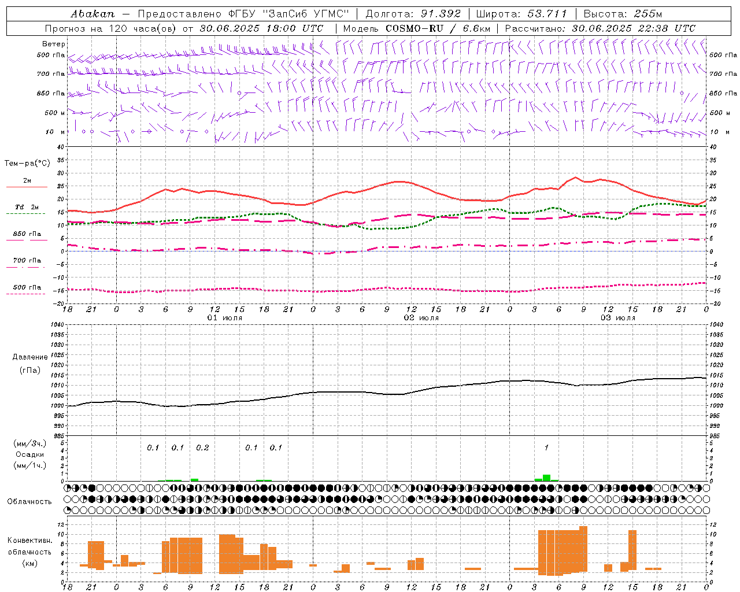Click the '1' precipitation value on 03 июля
Viewport: 740px width, 592px height.
[x=546, y=447]
